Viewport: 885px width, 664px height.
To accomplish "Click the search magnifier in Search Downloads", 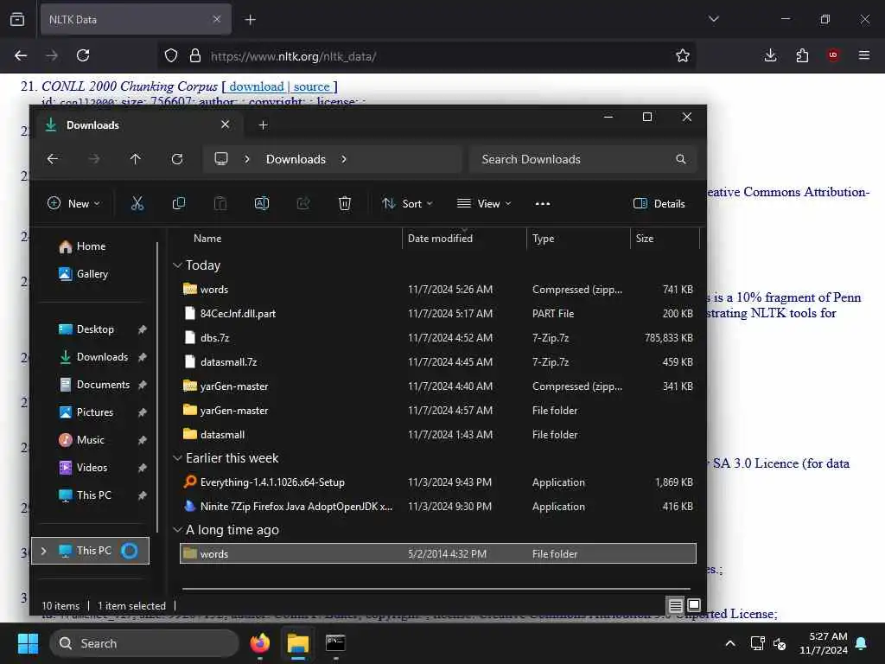I will coord(681,159).
